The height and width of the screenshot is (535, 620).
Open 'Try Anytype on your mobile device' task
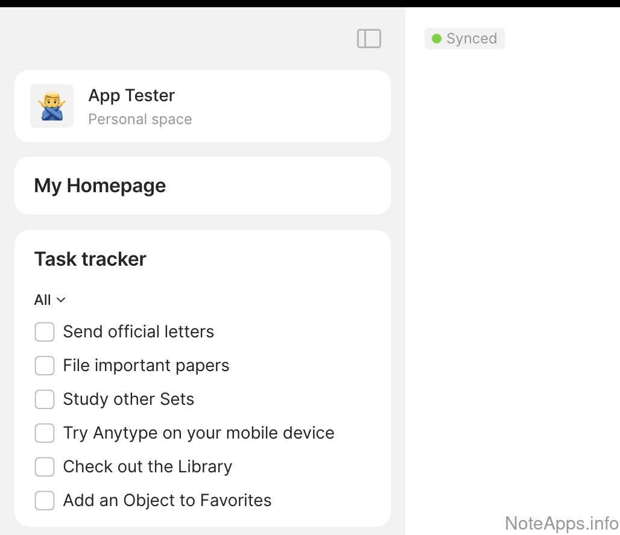[x=198, y=433]
